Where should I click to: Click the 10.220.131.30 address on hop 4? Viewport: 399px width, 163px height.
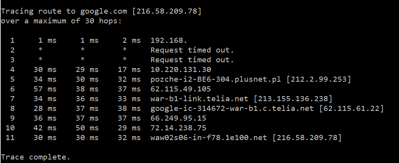click(181, 70)
